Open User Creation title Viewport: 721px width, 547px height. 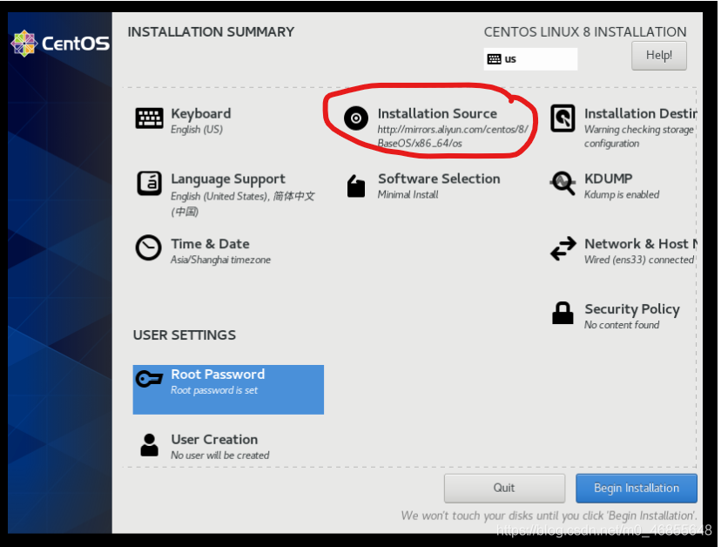214,439
